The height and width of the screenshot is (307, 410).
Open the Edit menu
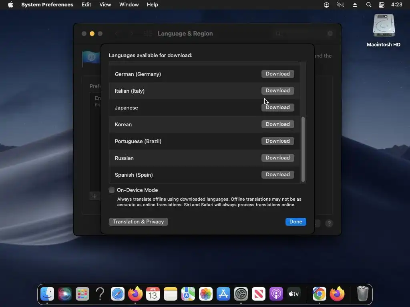(86, 5)
